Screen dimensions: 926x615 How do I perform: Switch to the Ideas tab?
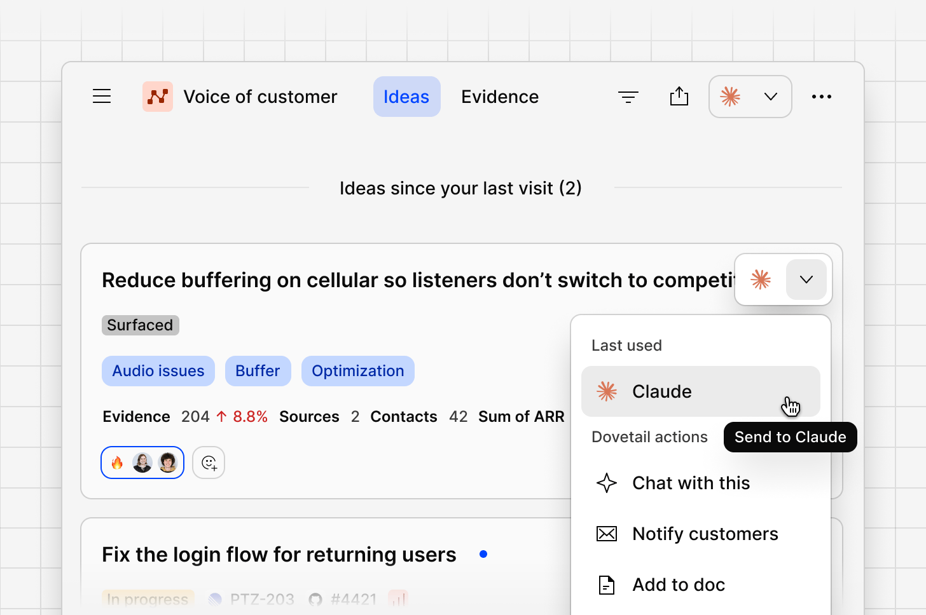click(x=406, y=97)
